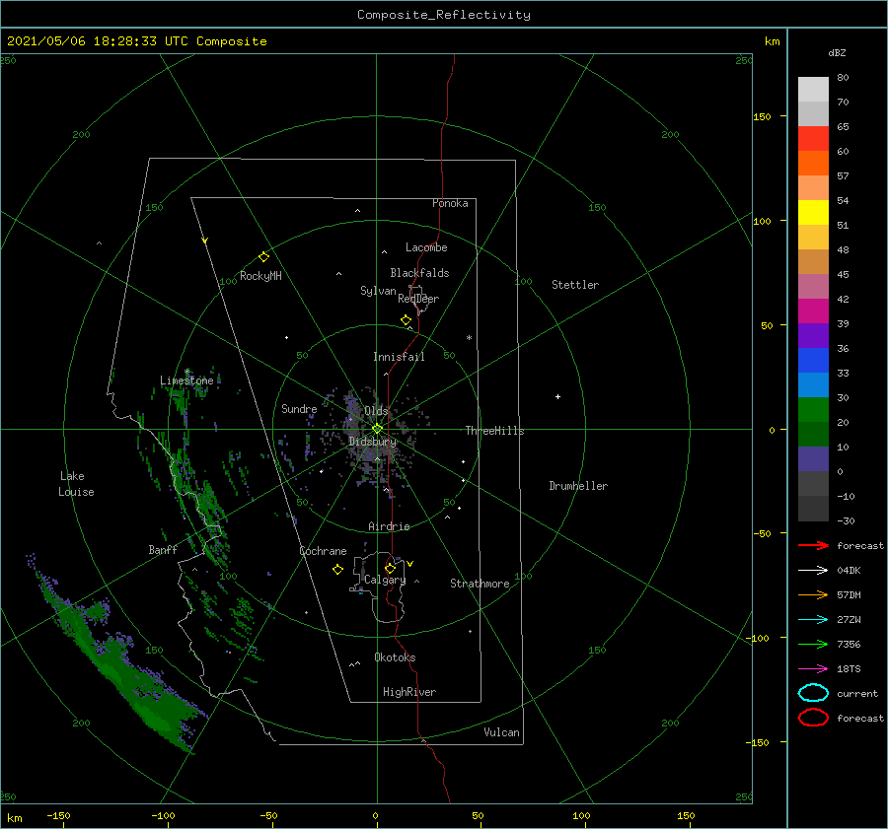Click the Okotoks town label
This screenshot has width=888, height=829.
click(x=395, y=657)
